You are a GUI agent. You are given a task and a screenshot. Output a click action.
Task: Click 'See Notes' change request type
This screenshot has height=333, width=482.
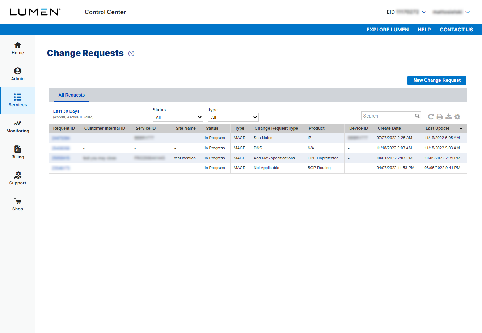[263, 138]
